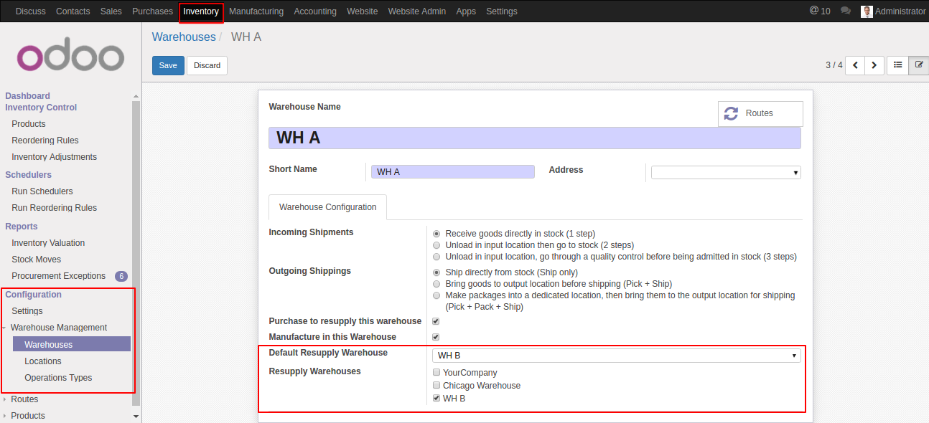The width and height of the screenshot is (929, 423).
Task: Open Stock Moves report
Action: click(x=37, y=260)
